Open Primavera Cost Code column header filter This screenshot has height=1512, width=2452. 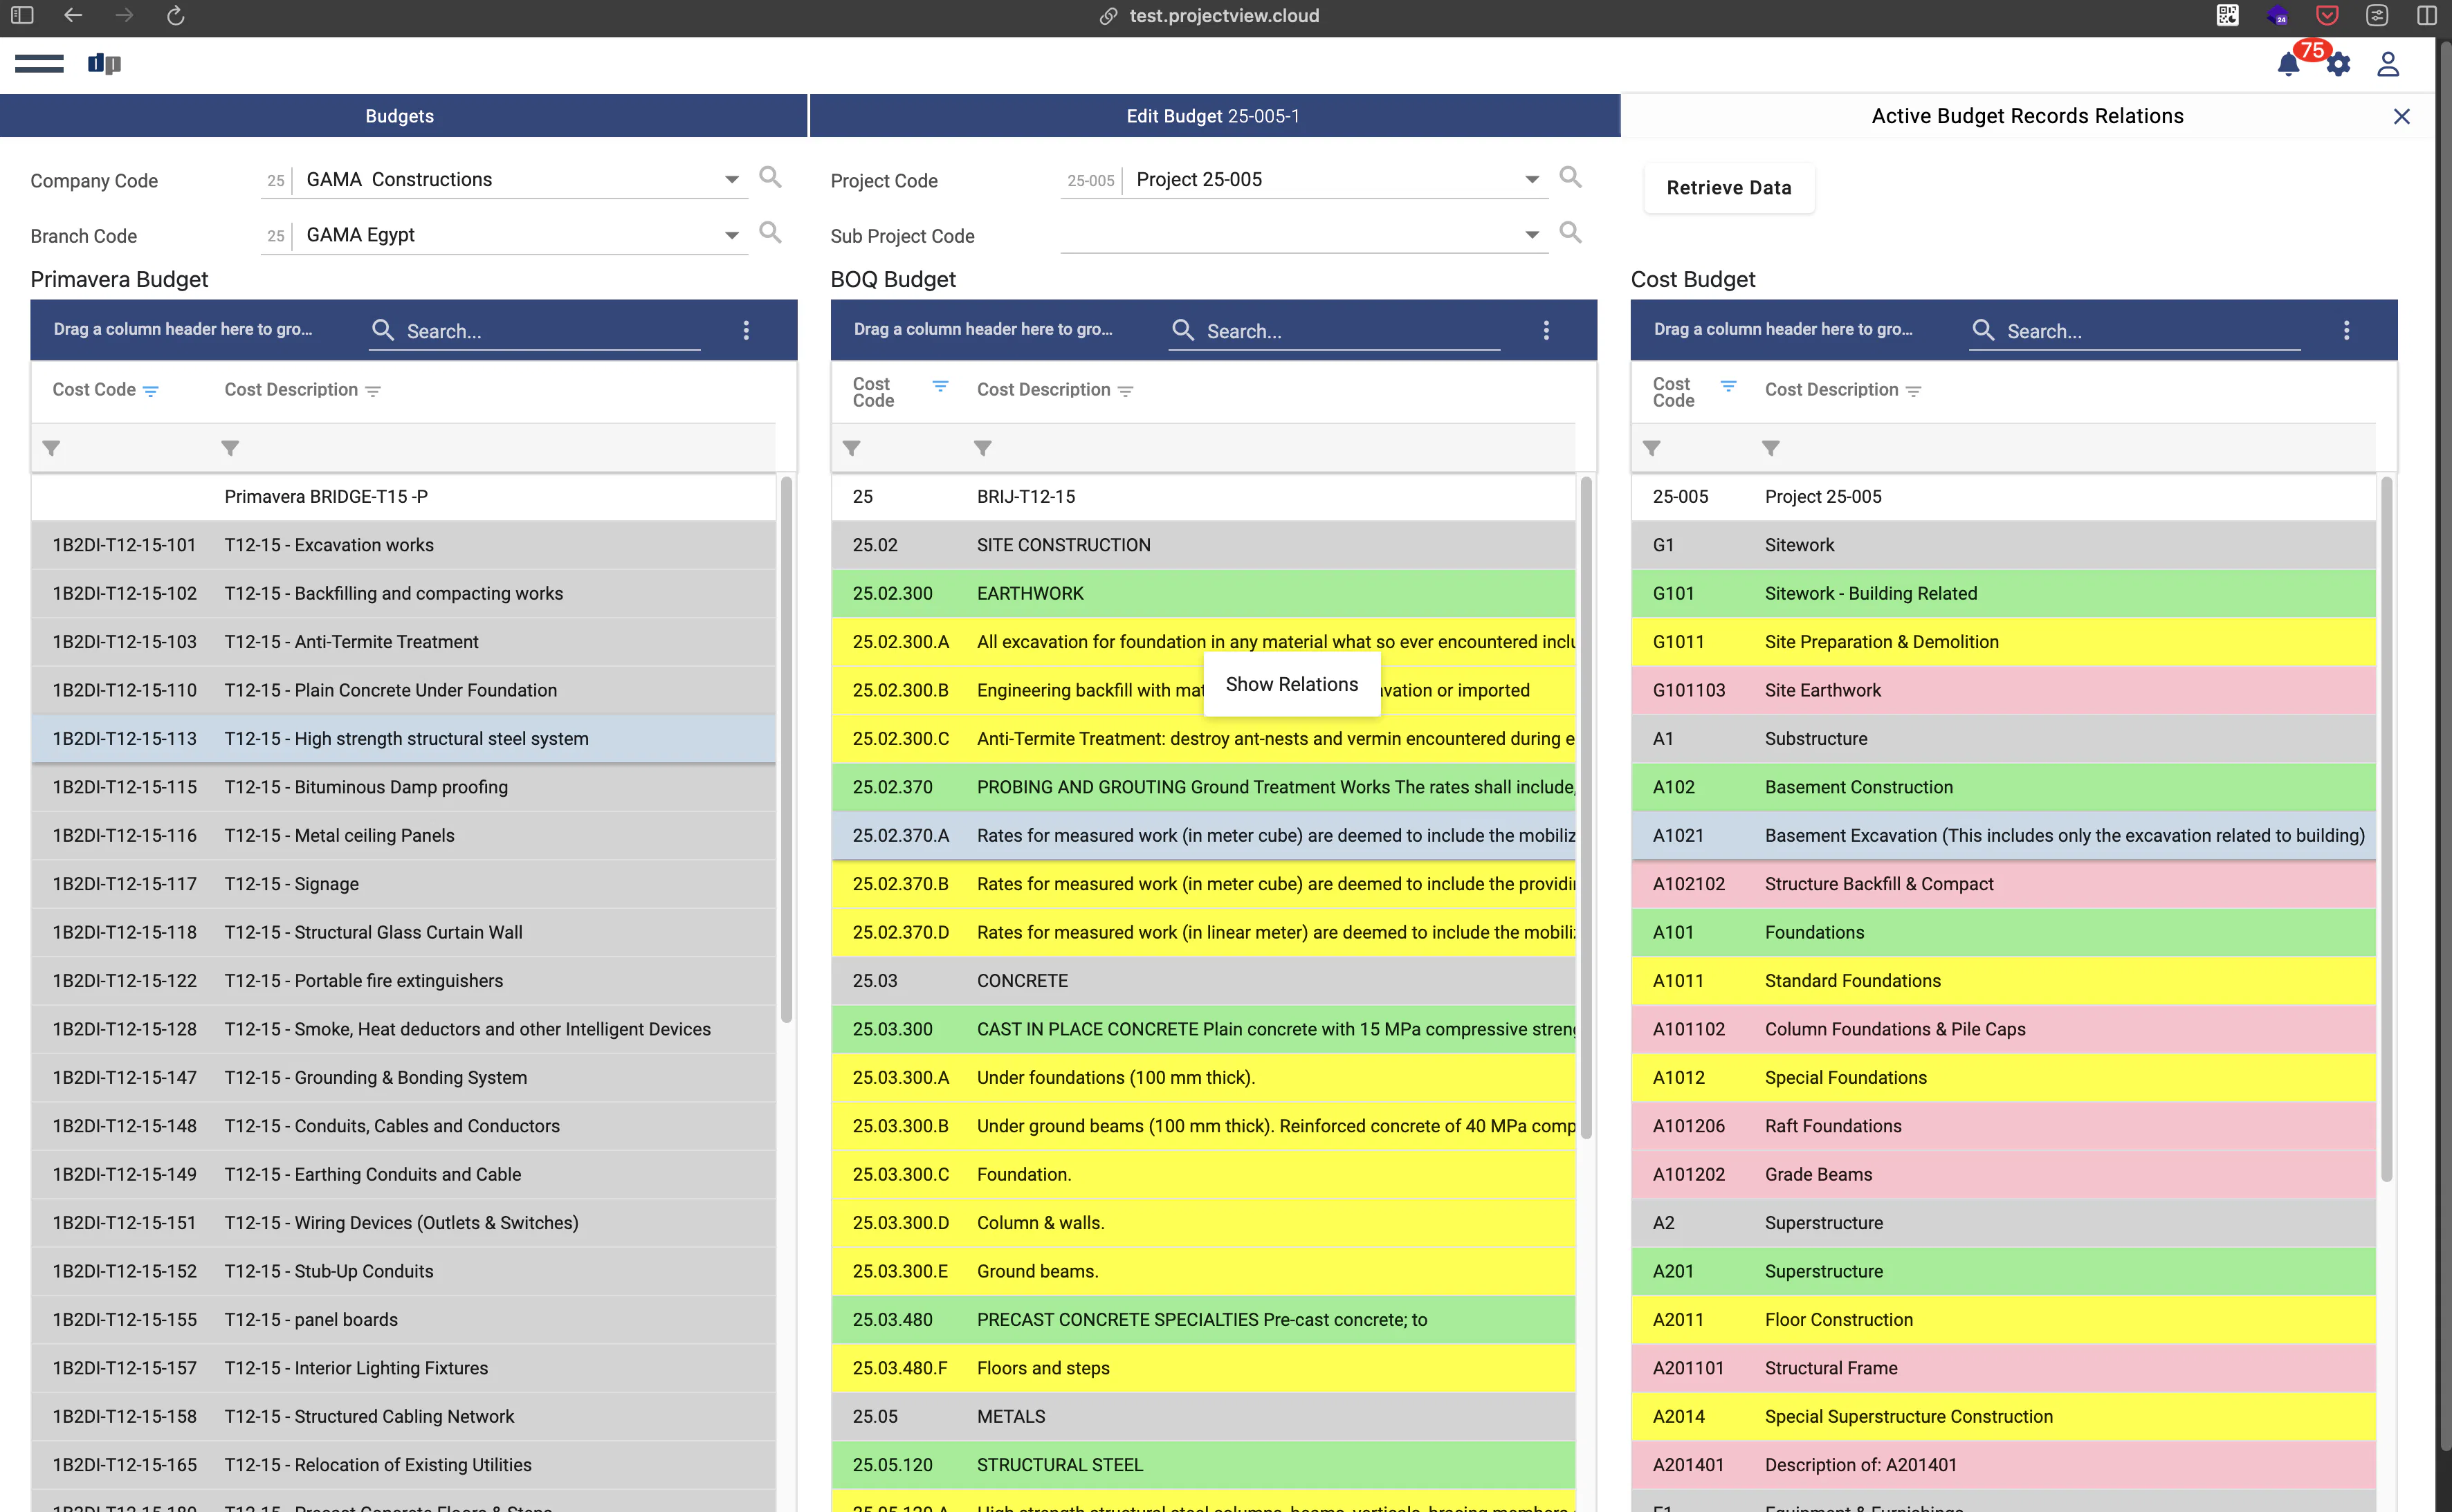click(151, 391)
